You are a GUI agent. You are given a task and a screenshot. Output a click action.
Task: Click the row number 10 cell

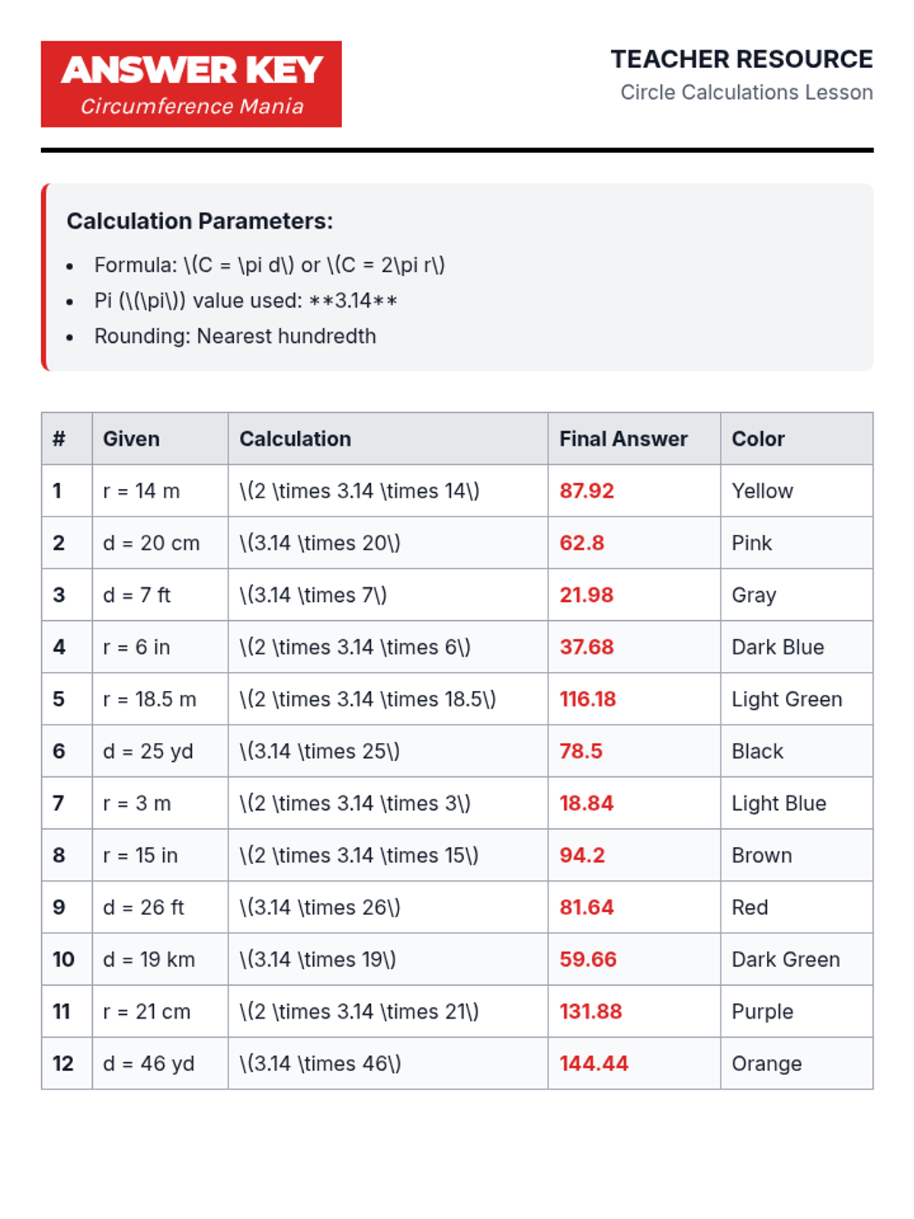point(67,959)
